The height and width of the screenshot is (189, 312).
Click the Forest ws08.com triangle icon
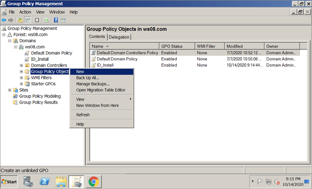[9, 35]
